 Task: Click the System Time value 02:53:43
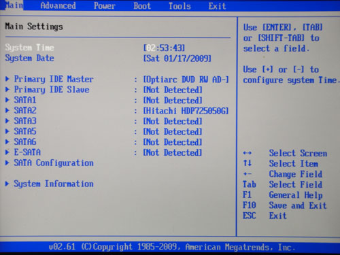click(165, 48)
